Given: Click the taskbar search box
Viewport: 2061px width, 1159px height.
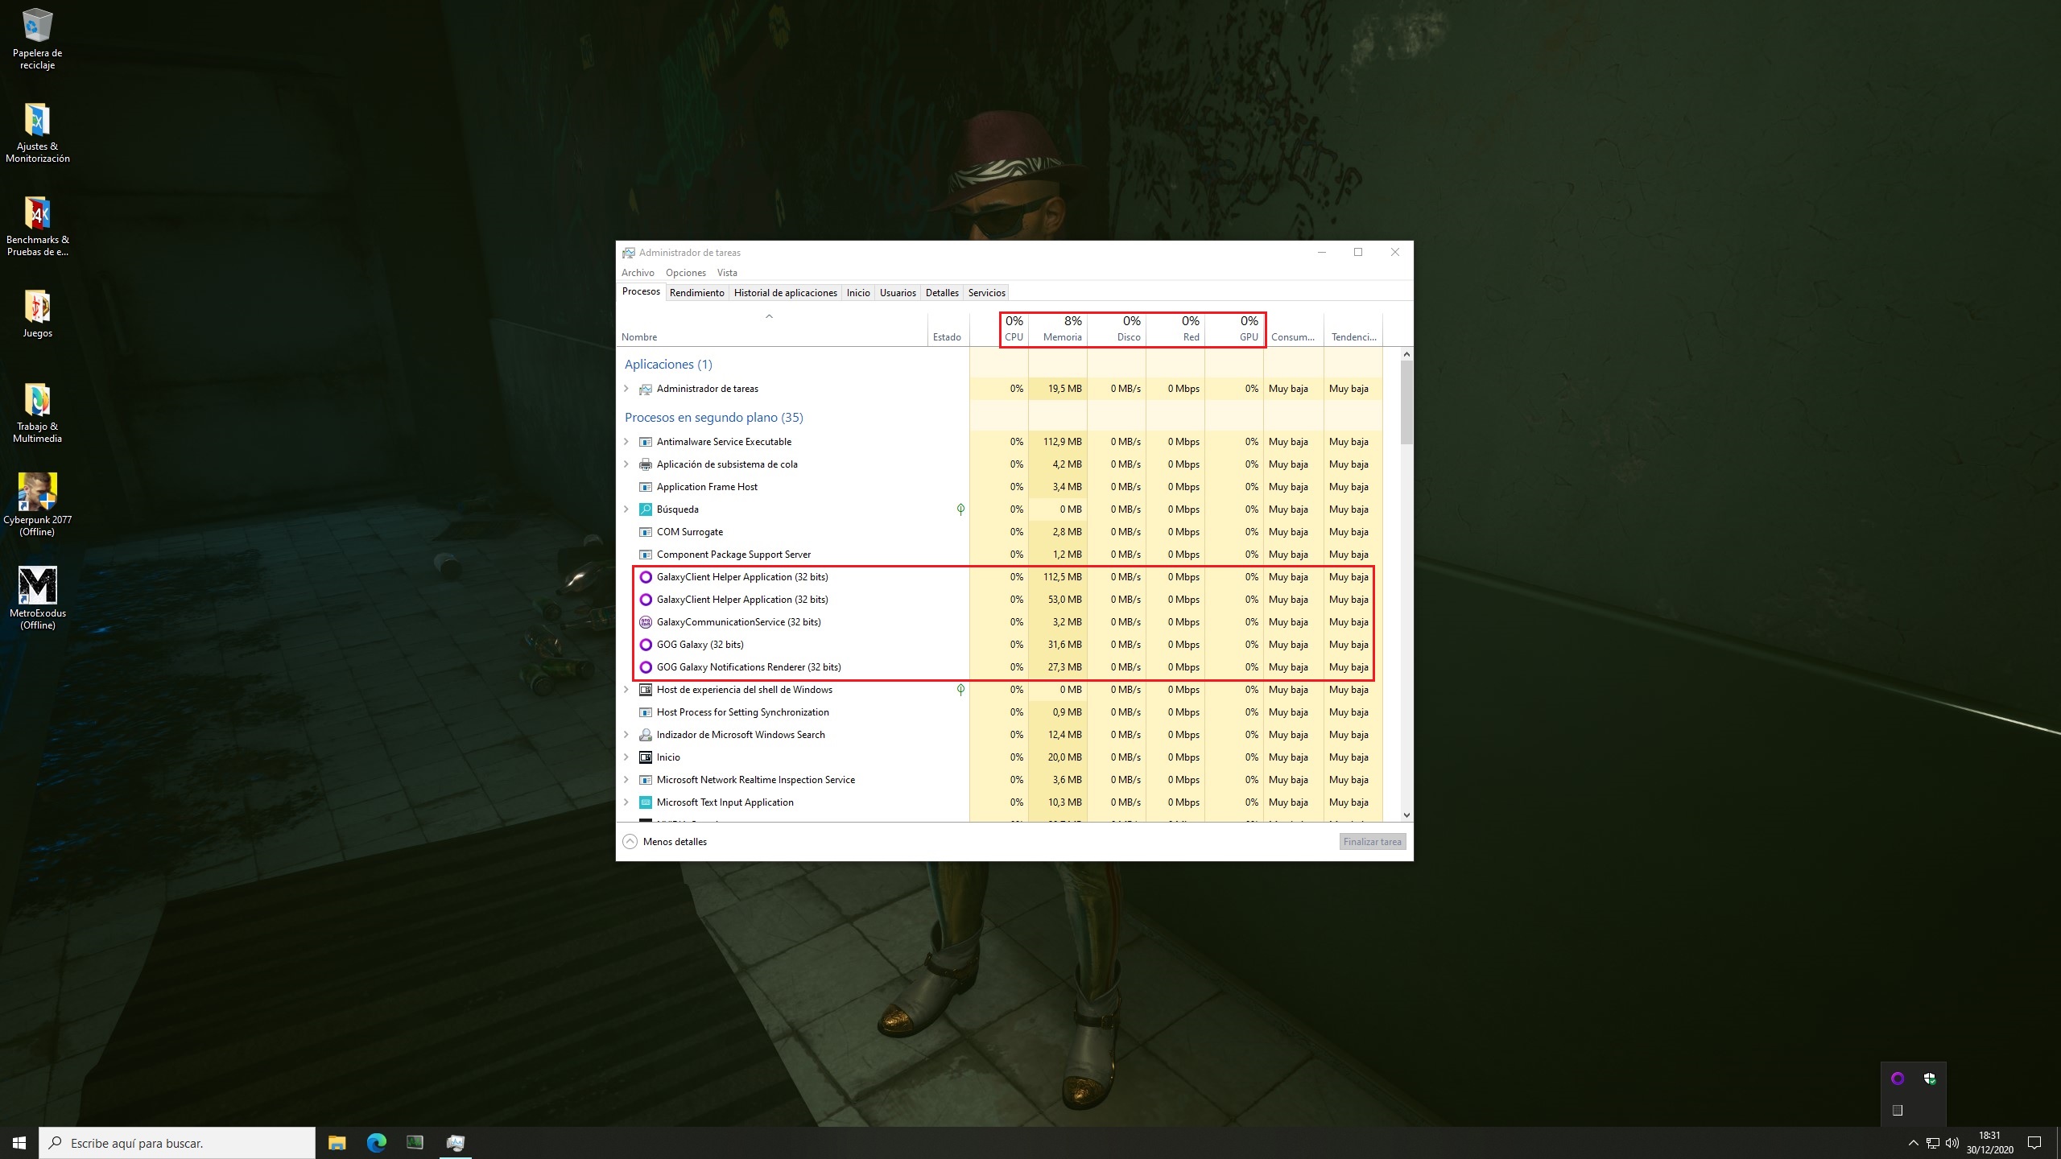Looking at the screenshot, I should click(177, 1143).
